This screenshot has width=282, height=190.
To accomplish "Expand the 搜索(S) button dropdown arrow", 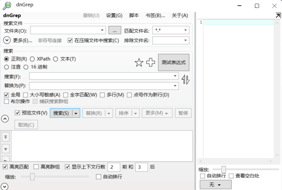I will click(76, 113).
